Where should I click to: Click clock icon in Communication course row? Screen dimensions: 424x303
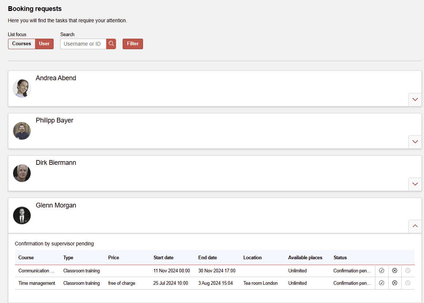408,271
